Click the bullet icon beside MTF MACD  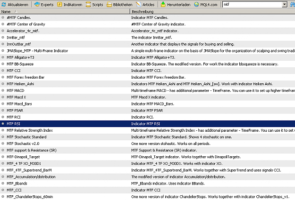click(x=3, y=90)
